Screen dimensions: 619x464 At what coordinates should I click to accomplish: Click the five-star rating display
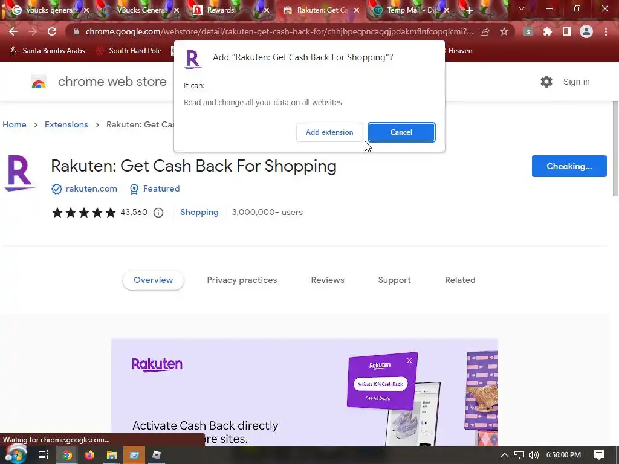click(83, 213)
